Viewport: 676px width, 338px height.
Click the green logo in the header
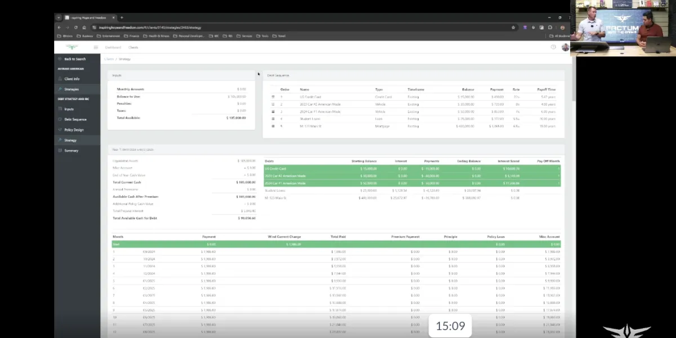coord(72,47)
